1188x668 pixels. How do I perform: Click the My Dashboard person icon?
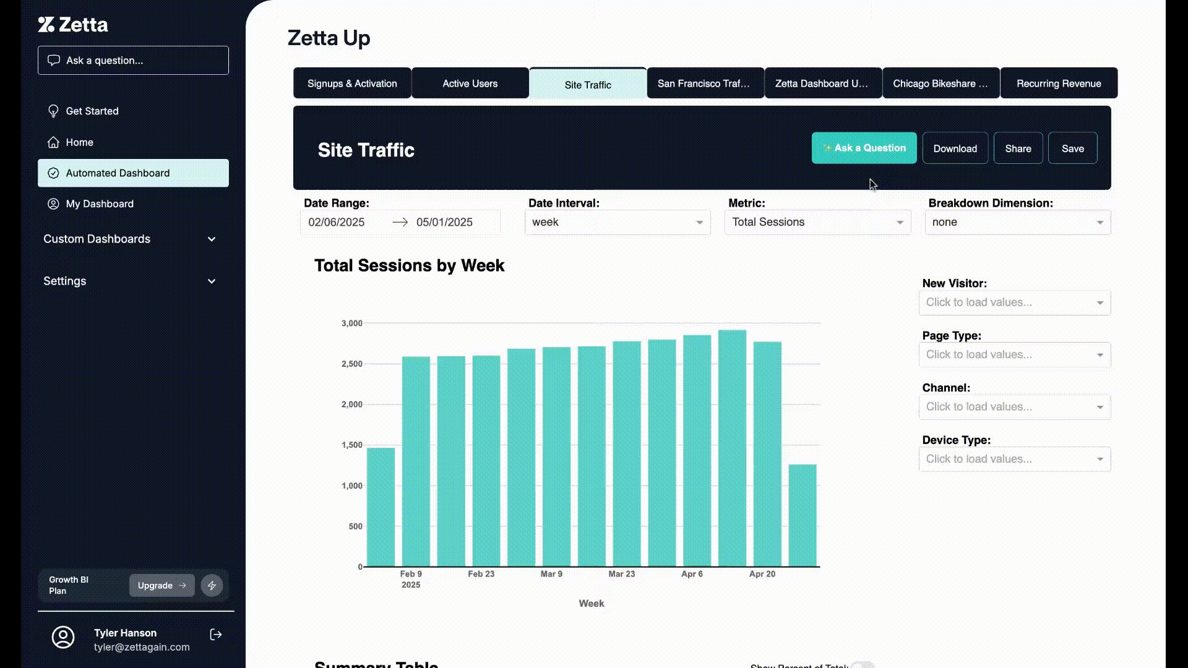53,204
